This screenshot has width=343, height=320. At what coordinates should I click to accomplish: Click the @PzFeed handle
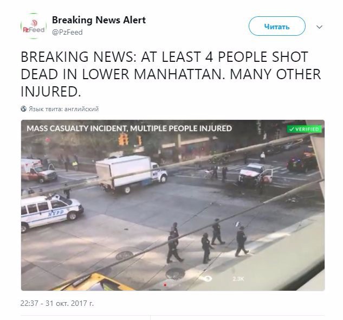[67, 32]
